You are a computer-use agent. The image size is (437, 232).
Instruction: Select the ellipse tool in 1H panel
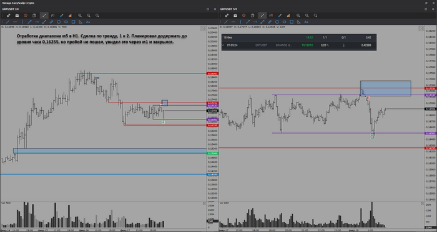click(x=66, y=22)
